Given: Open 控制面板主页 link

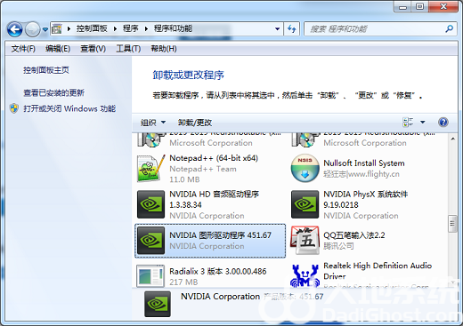Looking at the screenshot, I should point(46,70).
